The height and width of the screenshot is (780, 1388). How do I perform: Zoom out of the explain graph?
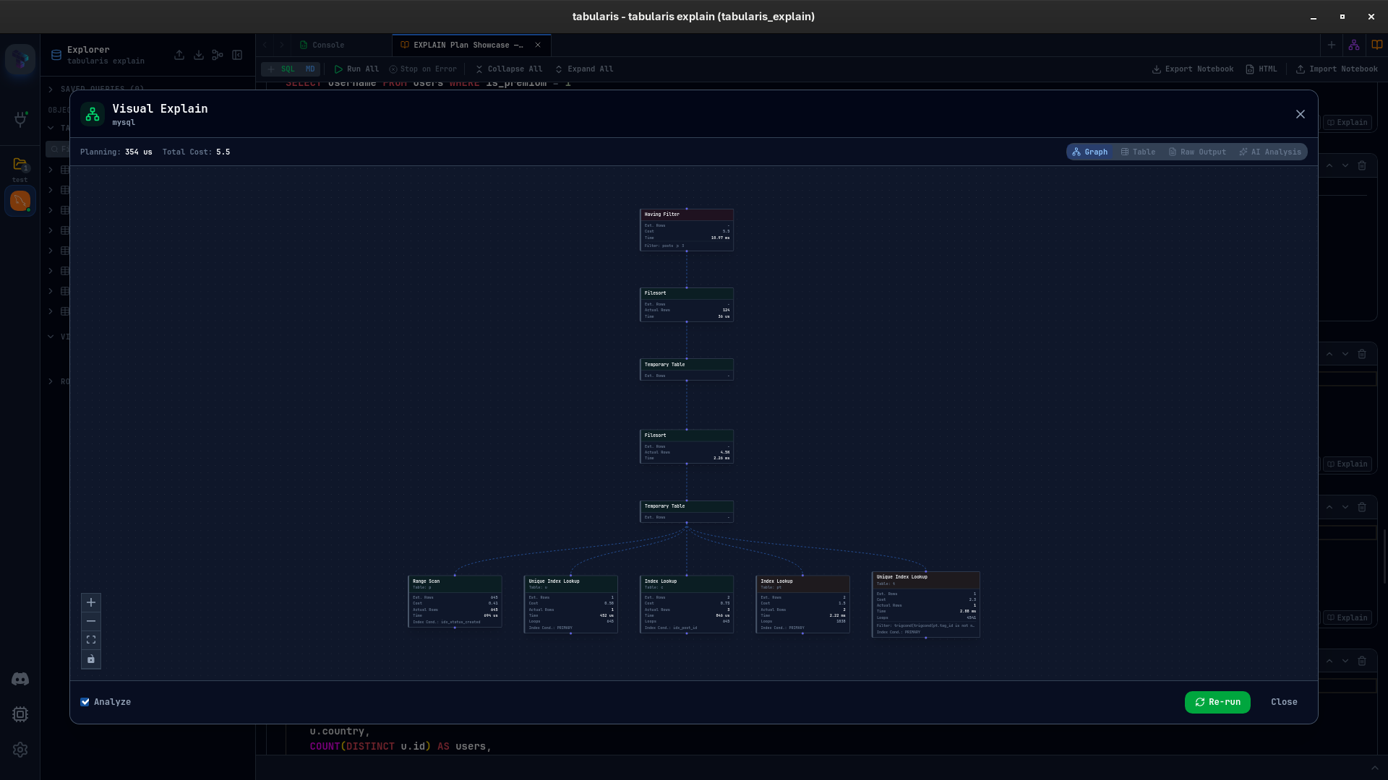pos(91,621)
